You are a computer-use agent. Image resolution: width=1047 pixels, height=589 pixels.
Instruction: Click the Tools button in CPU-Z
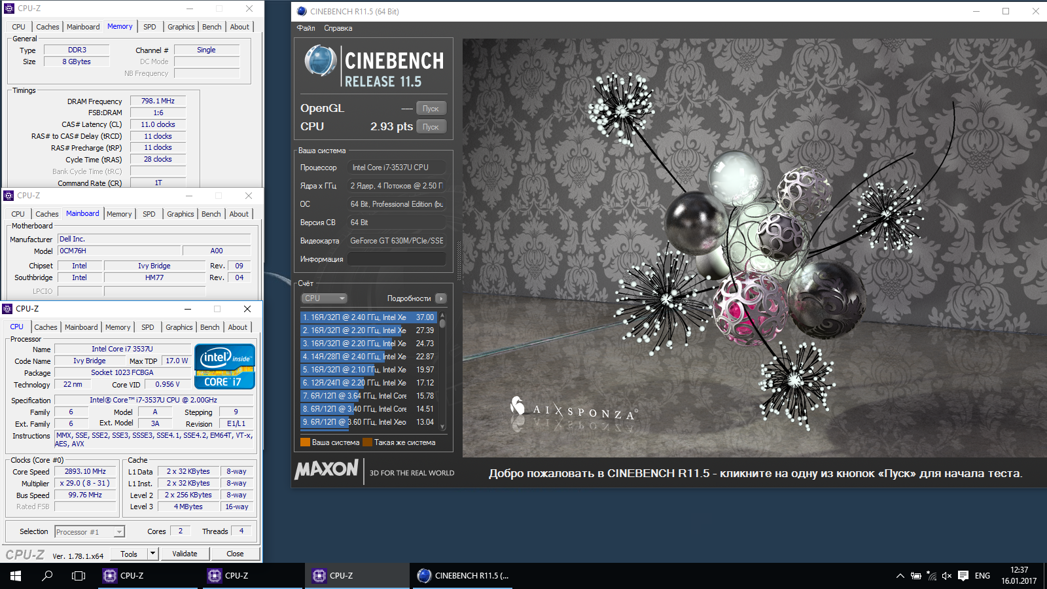(129, 554)
